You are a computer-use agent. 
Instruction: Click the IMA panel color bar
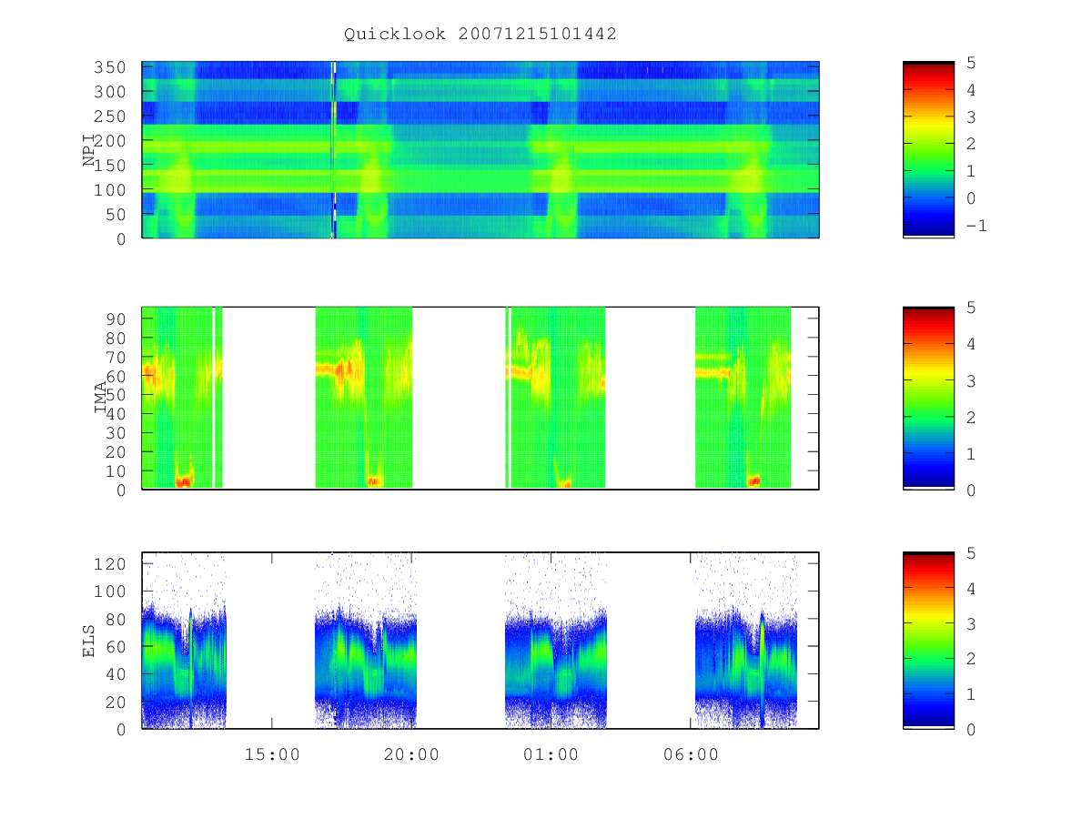coord(928,399)
